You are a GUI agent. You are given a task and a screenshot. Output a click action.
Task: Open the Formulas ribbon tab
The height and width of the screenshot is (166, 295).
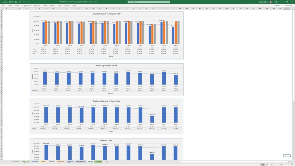37,5
